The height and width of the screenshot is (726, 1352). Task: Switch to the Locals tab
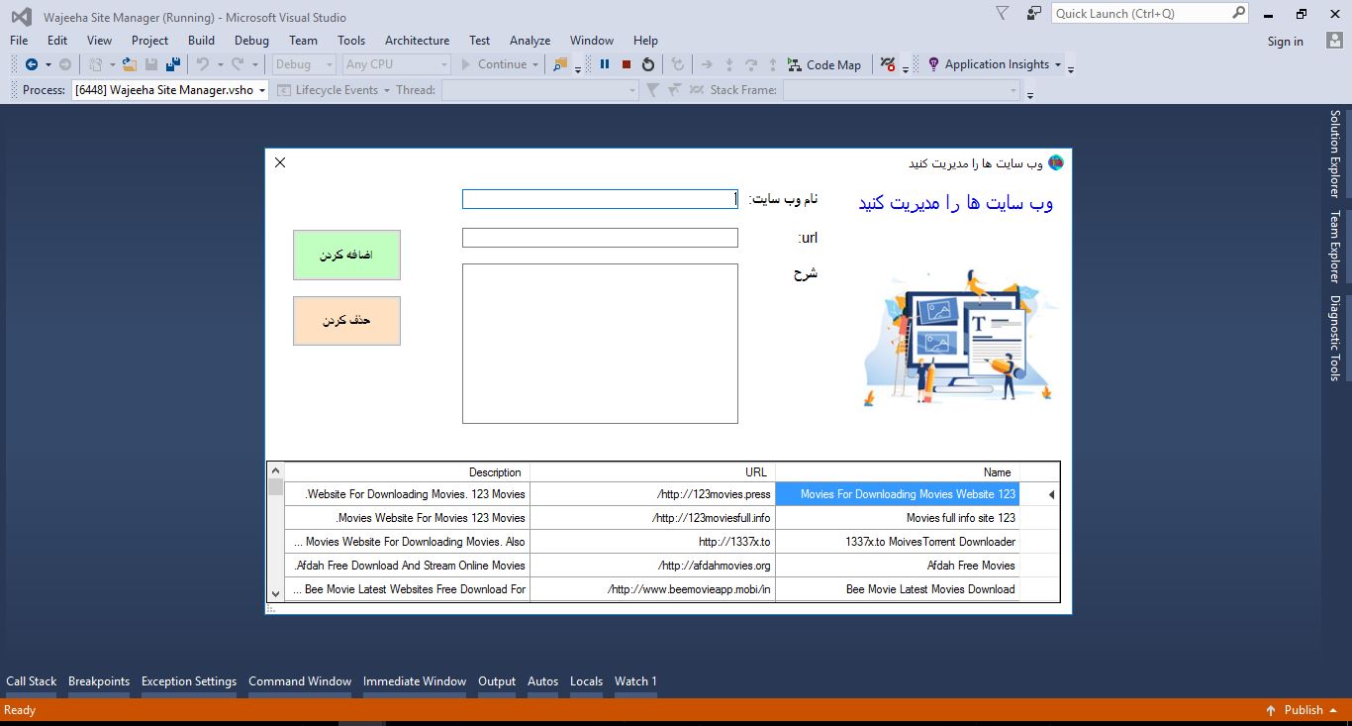coord(586,681)
